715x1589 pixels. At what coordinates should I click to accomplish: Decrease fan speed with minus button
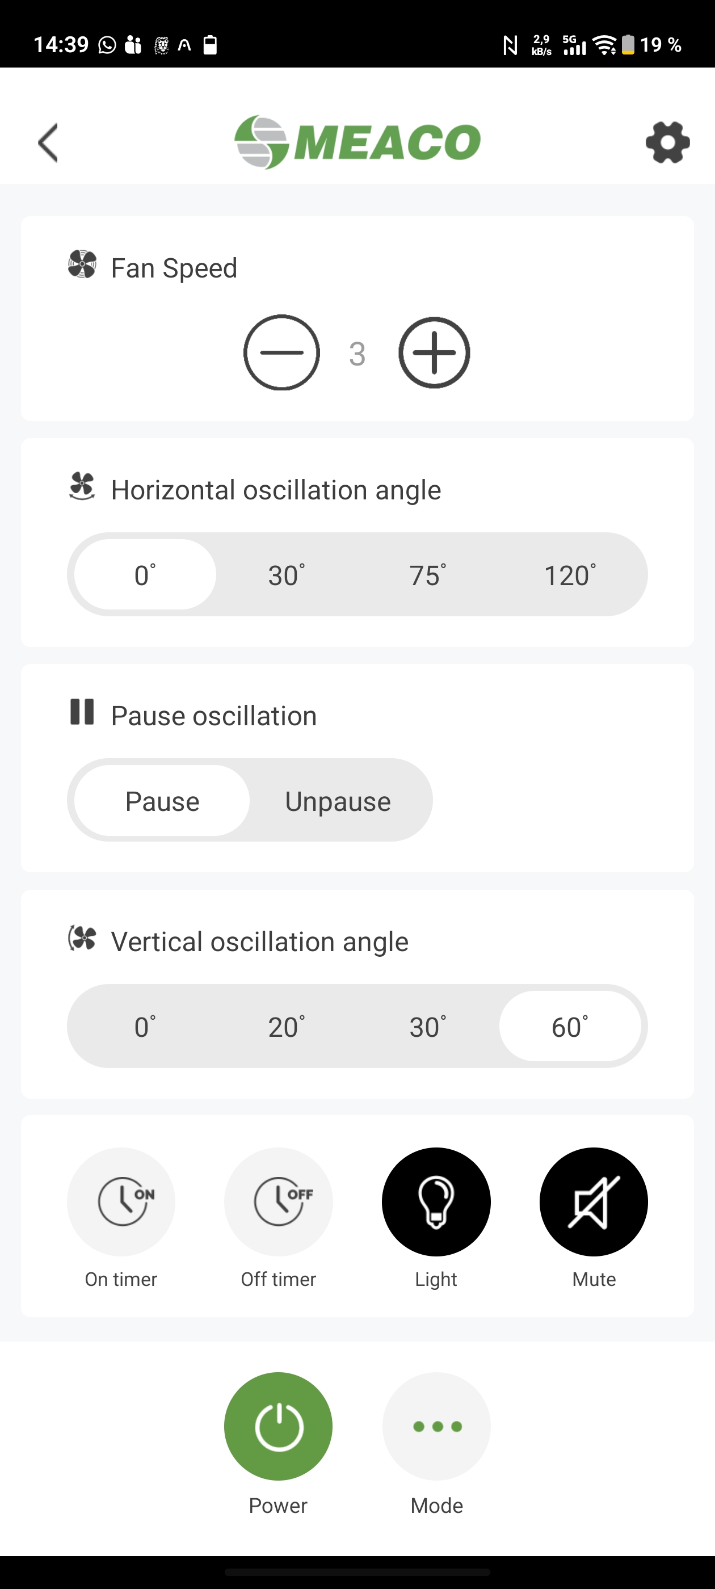(x=281, y=353)
